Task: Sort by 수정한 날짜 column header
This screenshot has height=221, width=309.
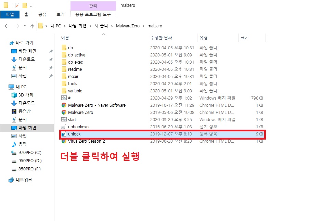Action: pos(161,38)
